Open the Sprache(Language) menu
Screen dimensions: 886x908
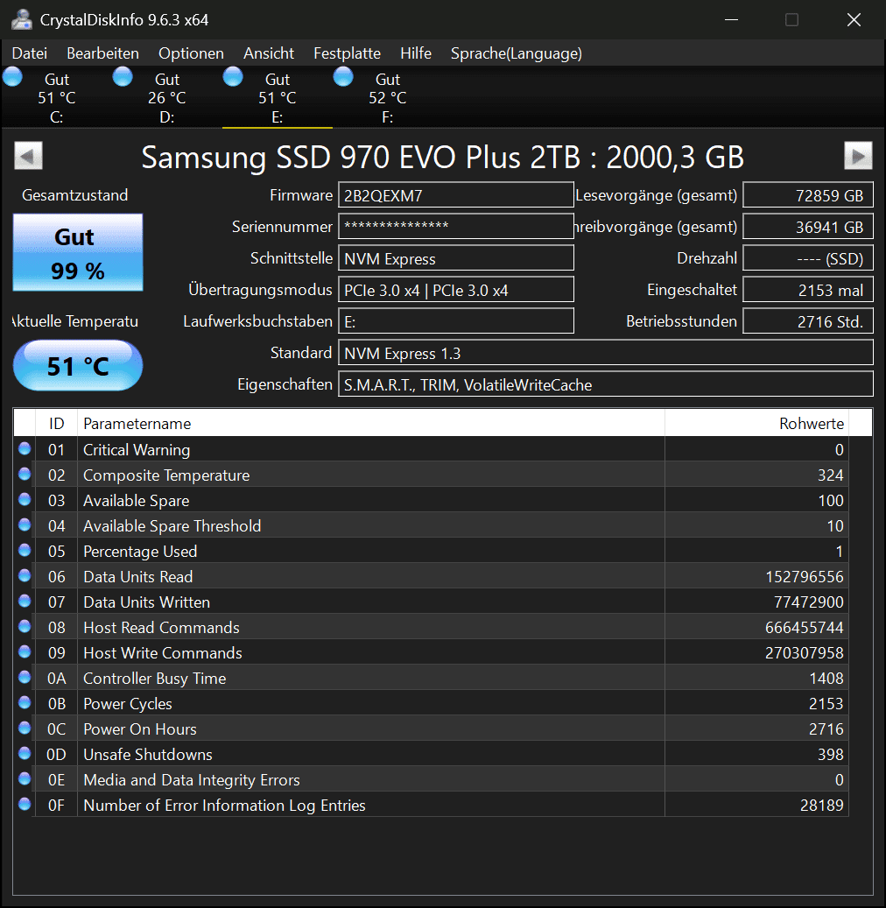tap(516, 53)
